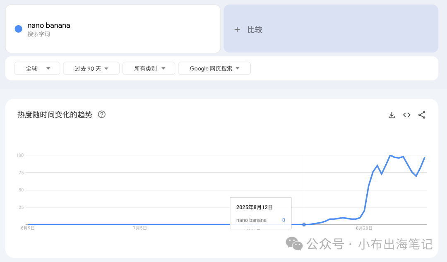Click the plus icon beside 比较
Viewport: 447px width, 262px height.
pyautogui.click(x=237, y=30)
